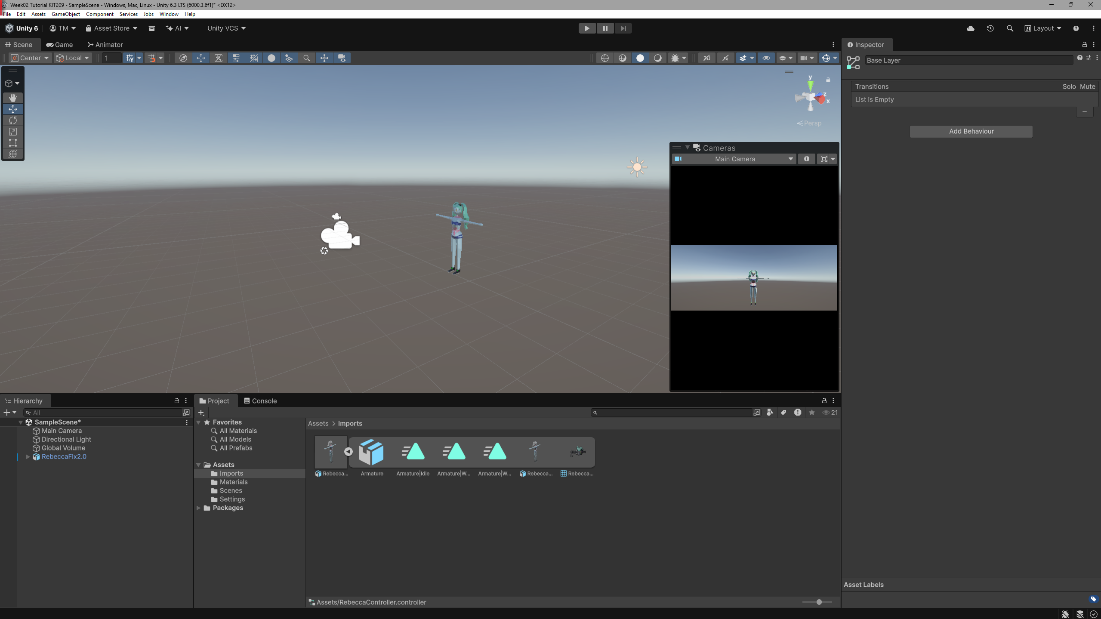Click the Step frame button
The image size is (1101, 619).
[x=623, y=28]
